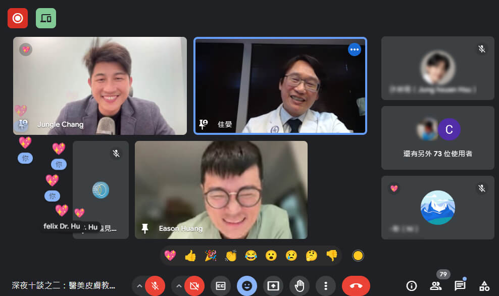Expand audio settings arrow beside microphone
Image resolution: width=499 pixels, height=296 pixels.
(139, 286)
